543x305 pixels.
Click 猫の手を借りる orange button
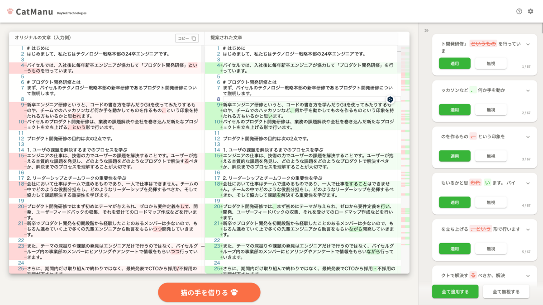(x=209, y=292)
